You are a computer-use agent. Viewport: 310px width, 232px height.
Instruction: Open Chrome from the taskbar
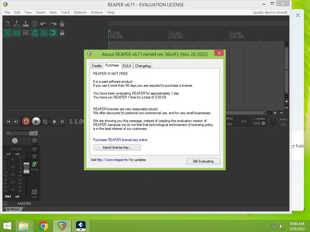[43, 226]
